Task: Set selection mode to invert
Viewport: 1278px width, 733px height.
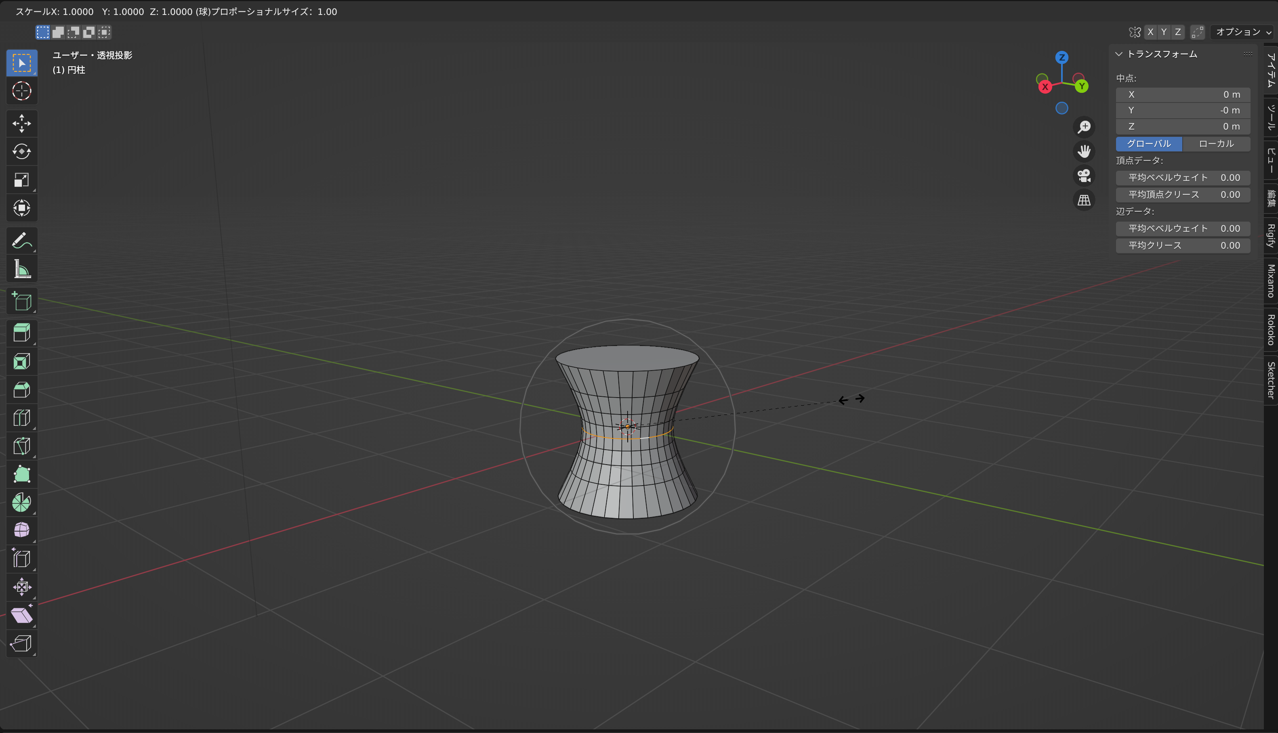Action: coord(88,32)
